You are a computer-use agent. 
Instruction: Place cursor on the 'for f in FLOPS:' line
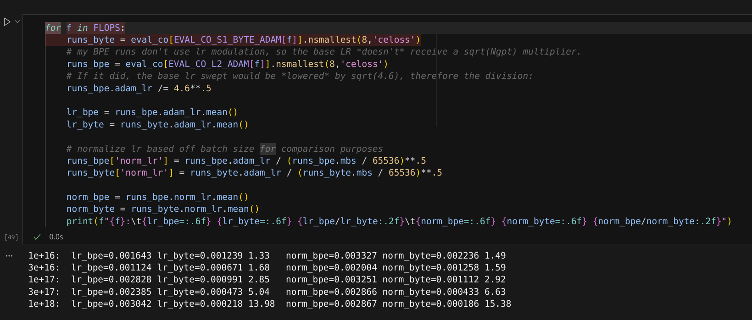click(x=85, y=28)
